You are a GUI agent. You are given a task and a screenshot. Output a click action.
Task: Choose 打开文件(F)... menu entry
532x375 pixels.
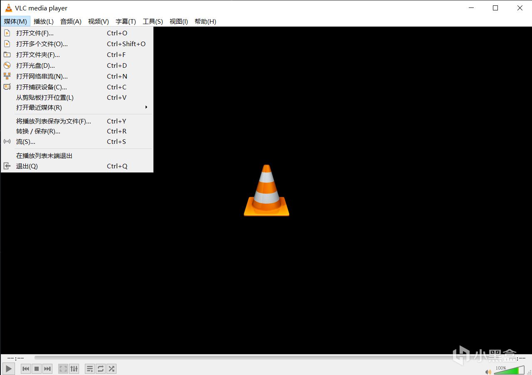[x=77, y=33]
